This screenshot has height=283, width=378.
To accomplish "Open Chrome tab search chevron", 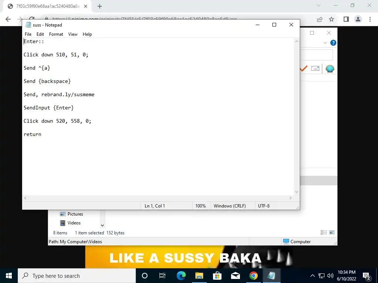I will tap(319, 5).
